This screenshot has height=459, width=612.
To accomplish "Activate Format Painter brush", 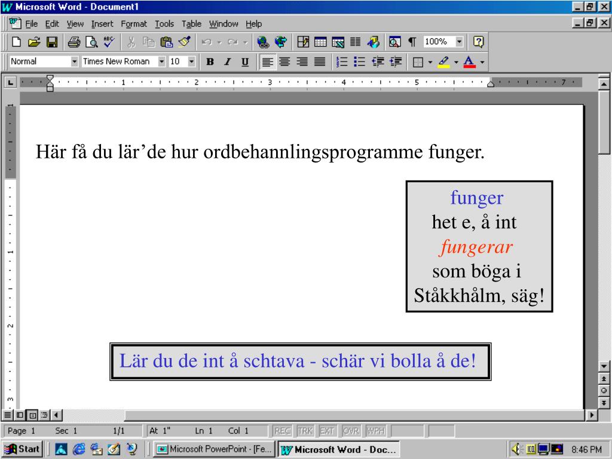I will click(x=185, y=41).
